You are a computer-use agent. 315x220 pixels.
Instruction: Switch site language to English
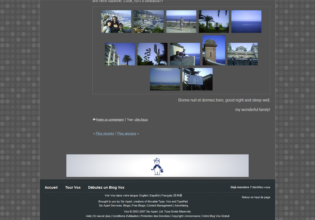tap(143, 195)
